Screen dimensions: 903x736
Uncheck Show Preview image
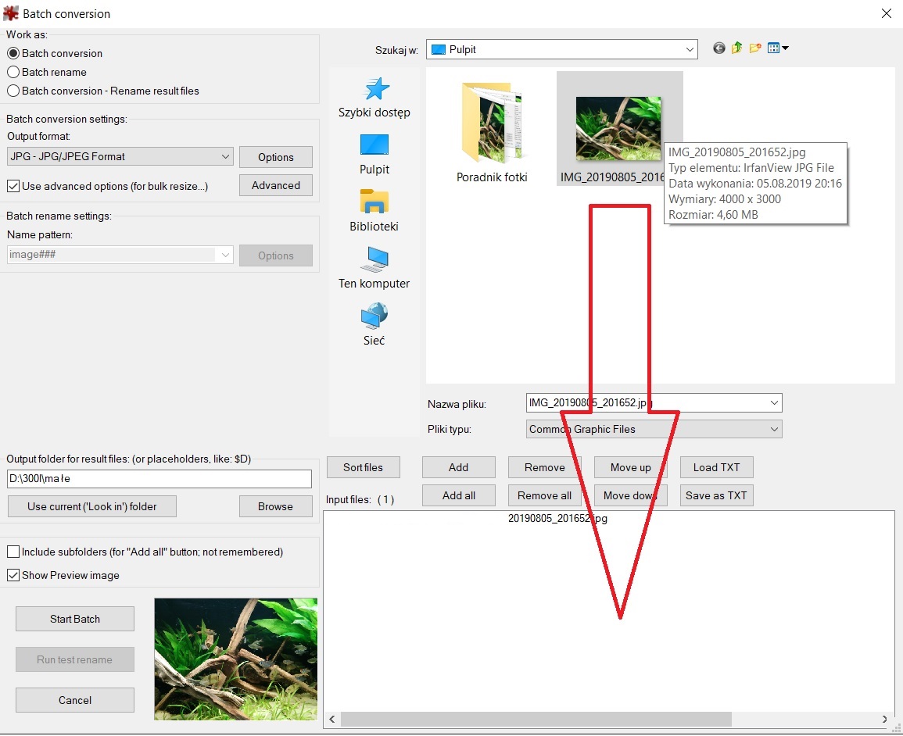[x=13, y=575]
